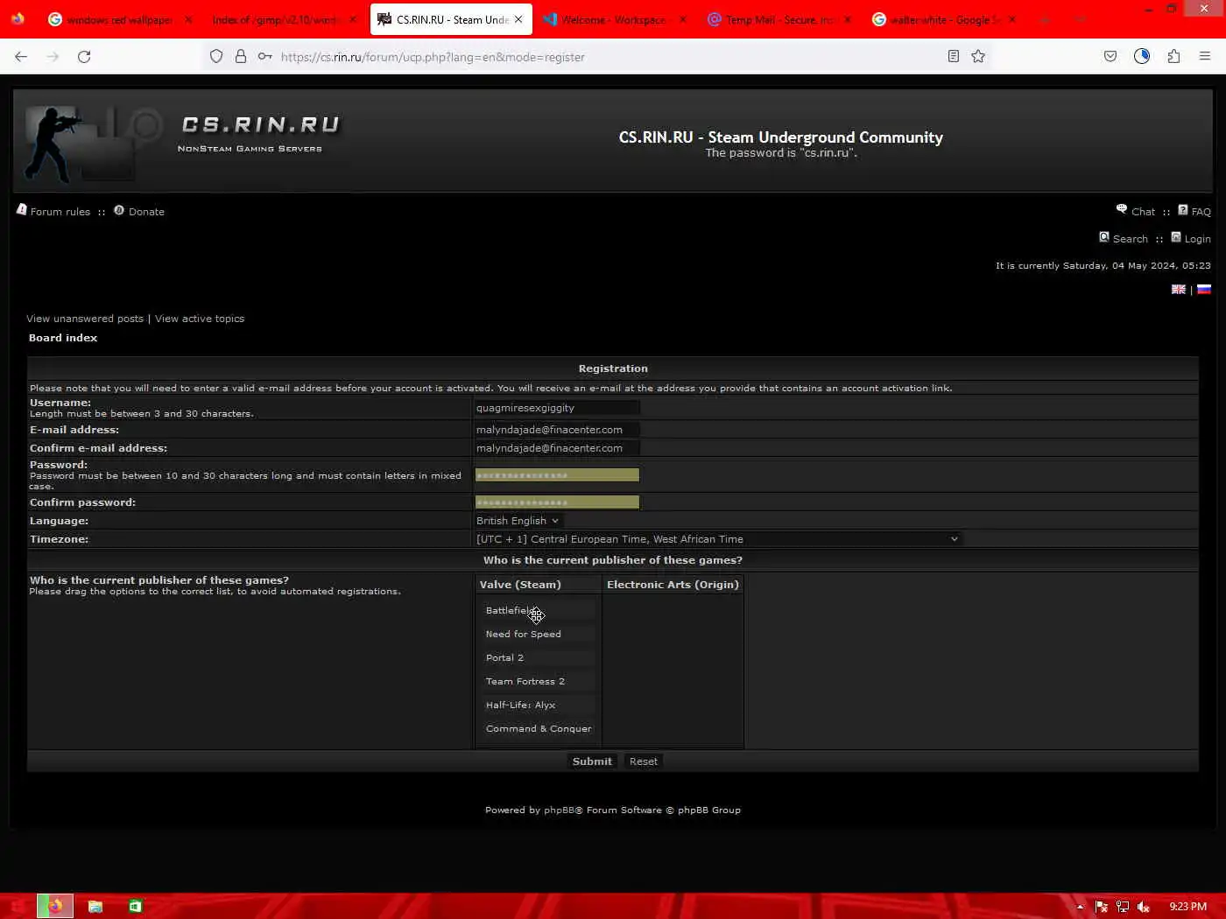Show hidden tray icons arrow
The width and height of the screenshot is (1226, 919).
tap(1080, 907)
